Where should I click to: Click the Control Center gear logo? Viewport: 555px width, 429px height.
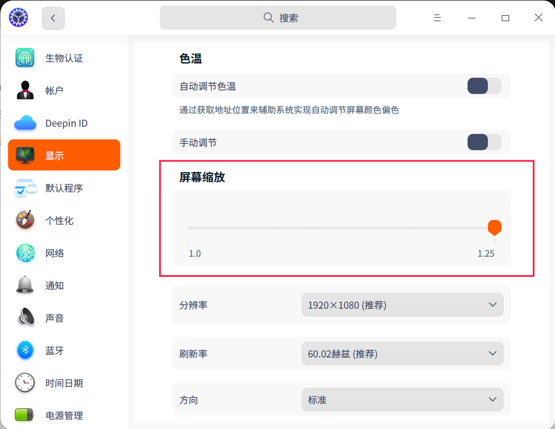(x=18, y=17)
